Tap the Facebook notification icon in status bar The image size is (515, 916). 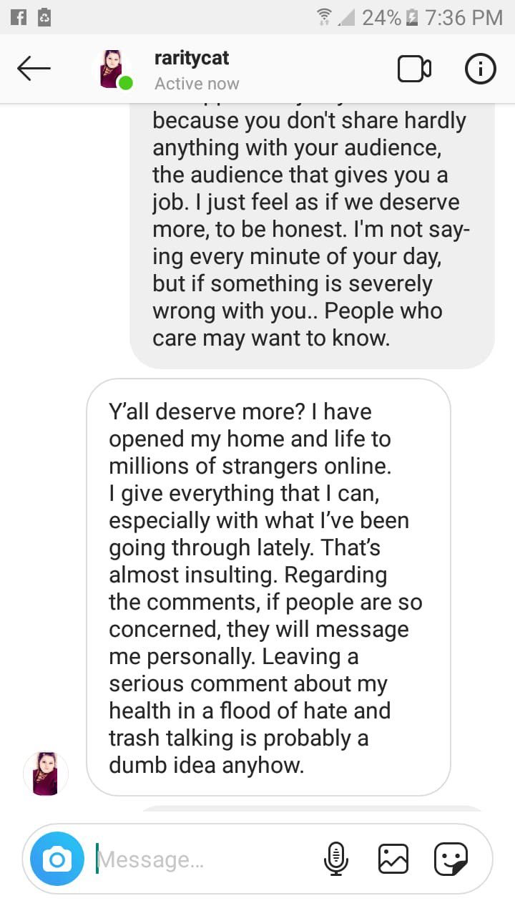point(18,16)
